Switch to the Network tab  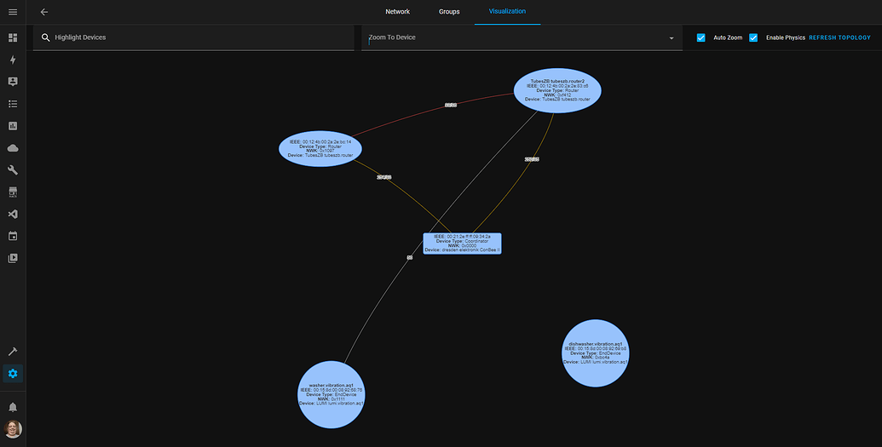(398, 12)
